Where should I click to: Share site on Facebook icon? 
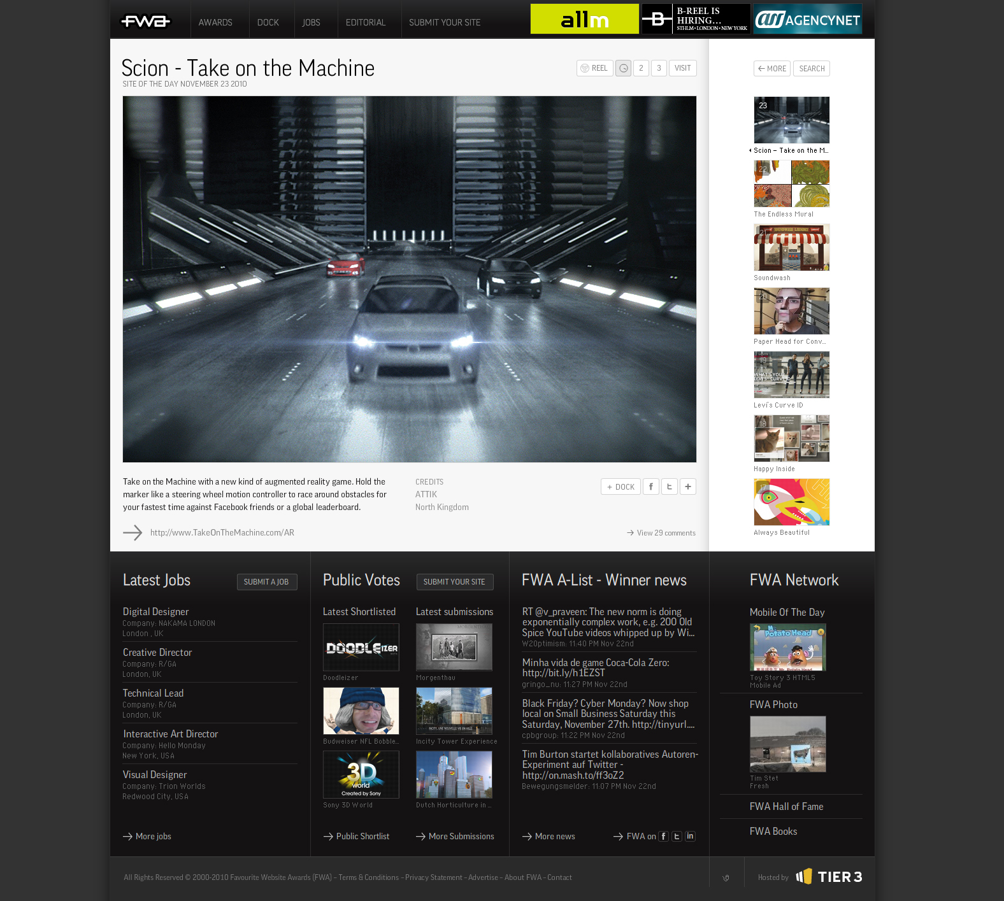tap(650, 486)
